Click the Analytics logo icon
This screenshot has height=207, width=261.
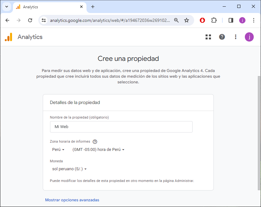click(x=9, y=37)
